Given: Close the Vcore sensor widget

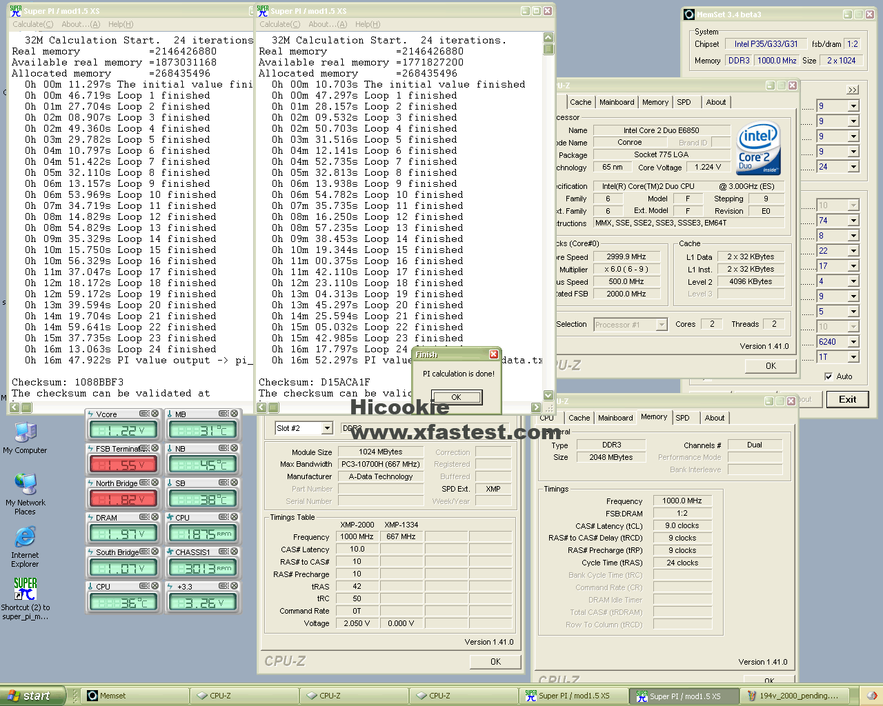Looking at the screenshot, I should click(155, 414).
